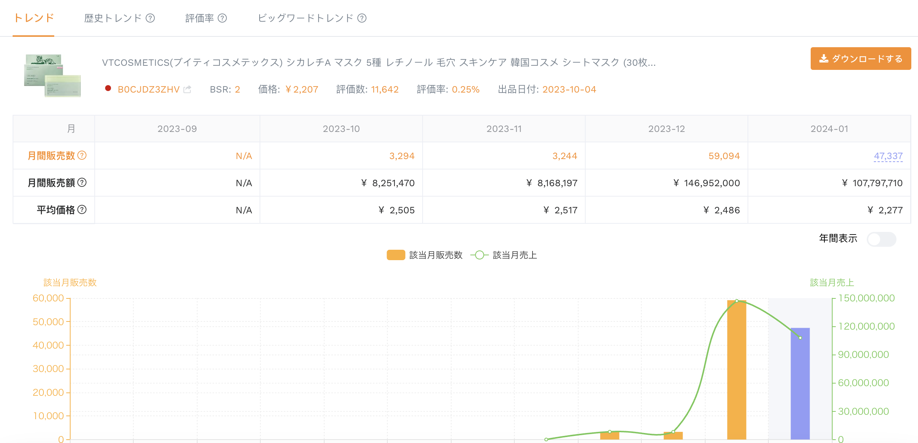The width and height of the screenshot is (918, 443).
Task: Click the 価格 ¥2,207 value
Action: [x=302, y=90]
